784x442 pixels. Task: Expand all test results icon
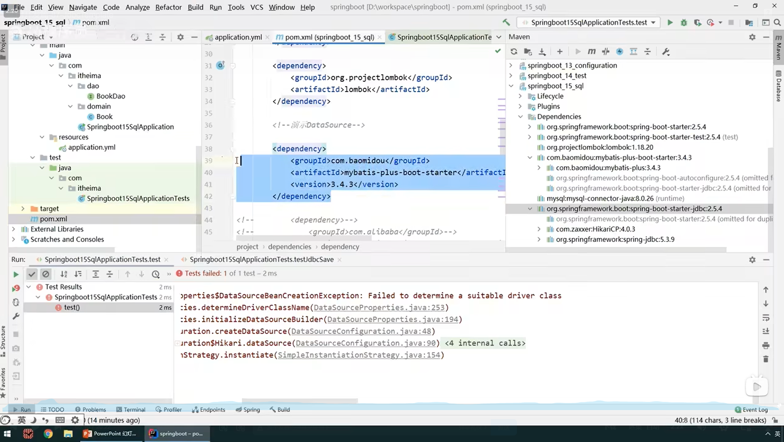(95, 274)
